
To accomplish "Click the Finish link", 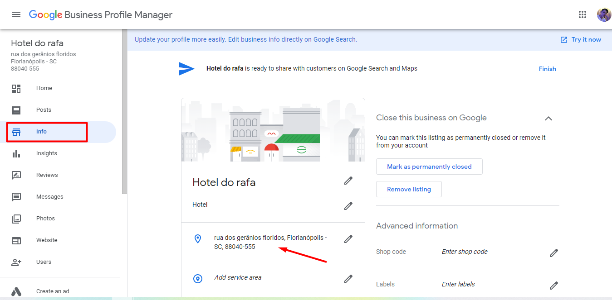I will coord(547,69).
